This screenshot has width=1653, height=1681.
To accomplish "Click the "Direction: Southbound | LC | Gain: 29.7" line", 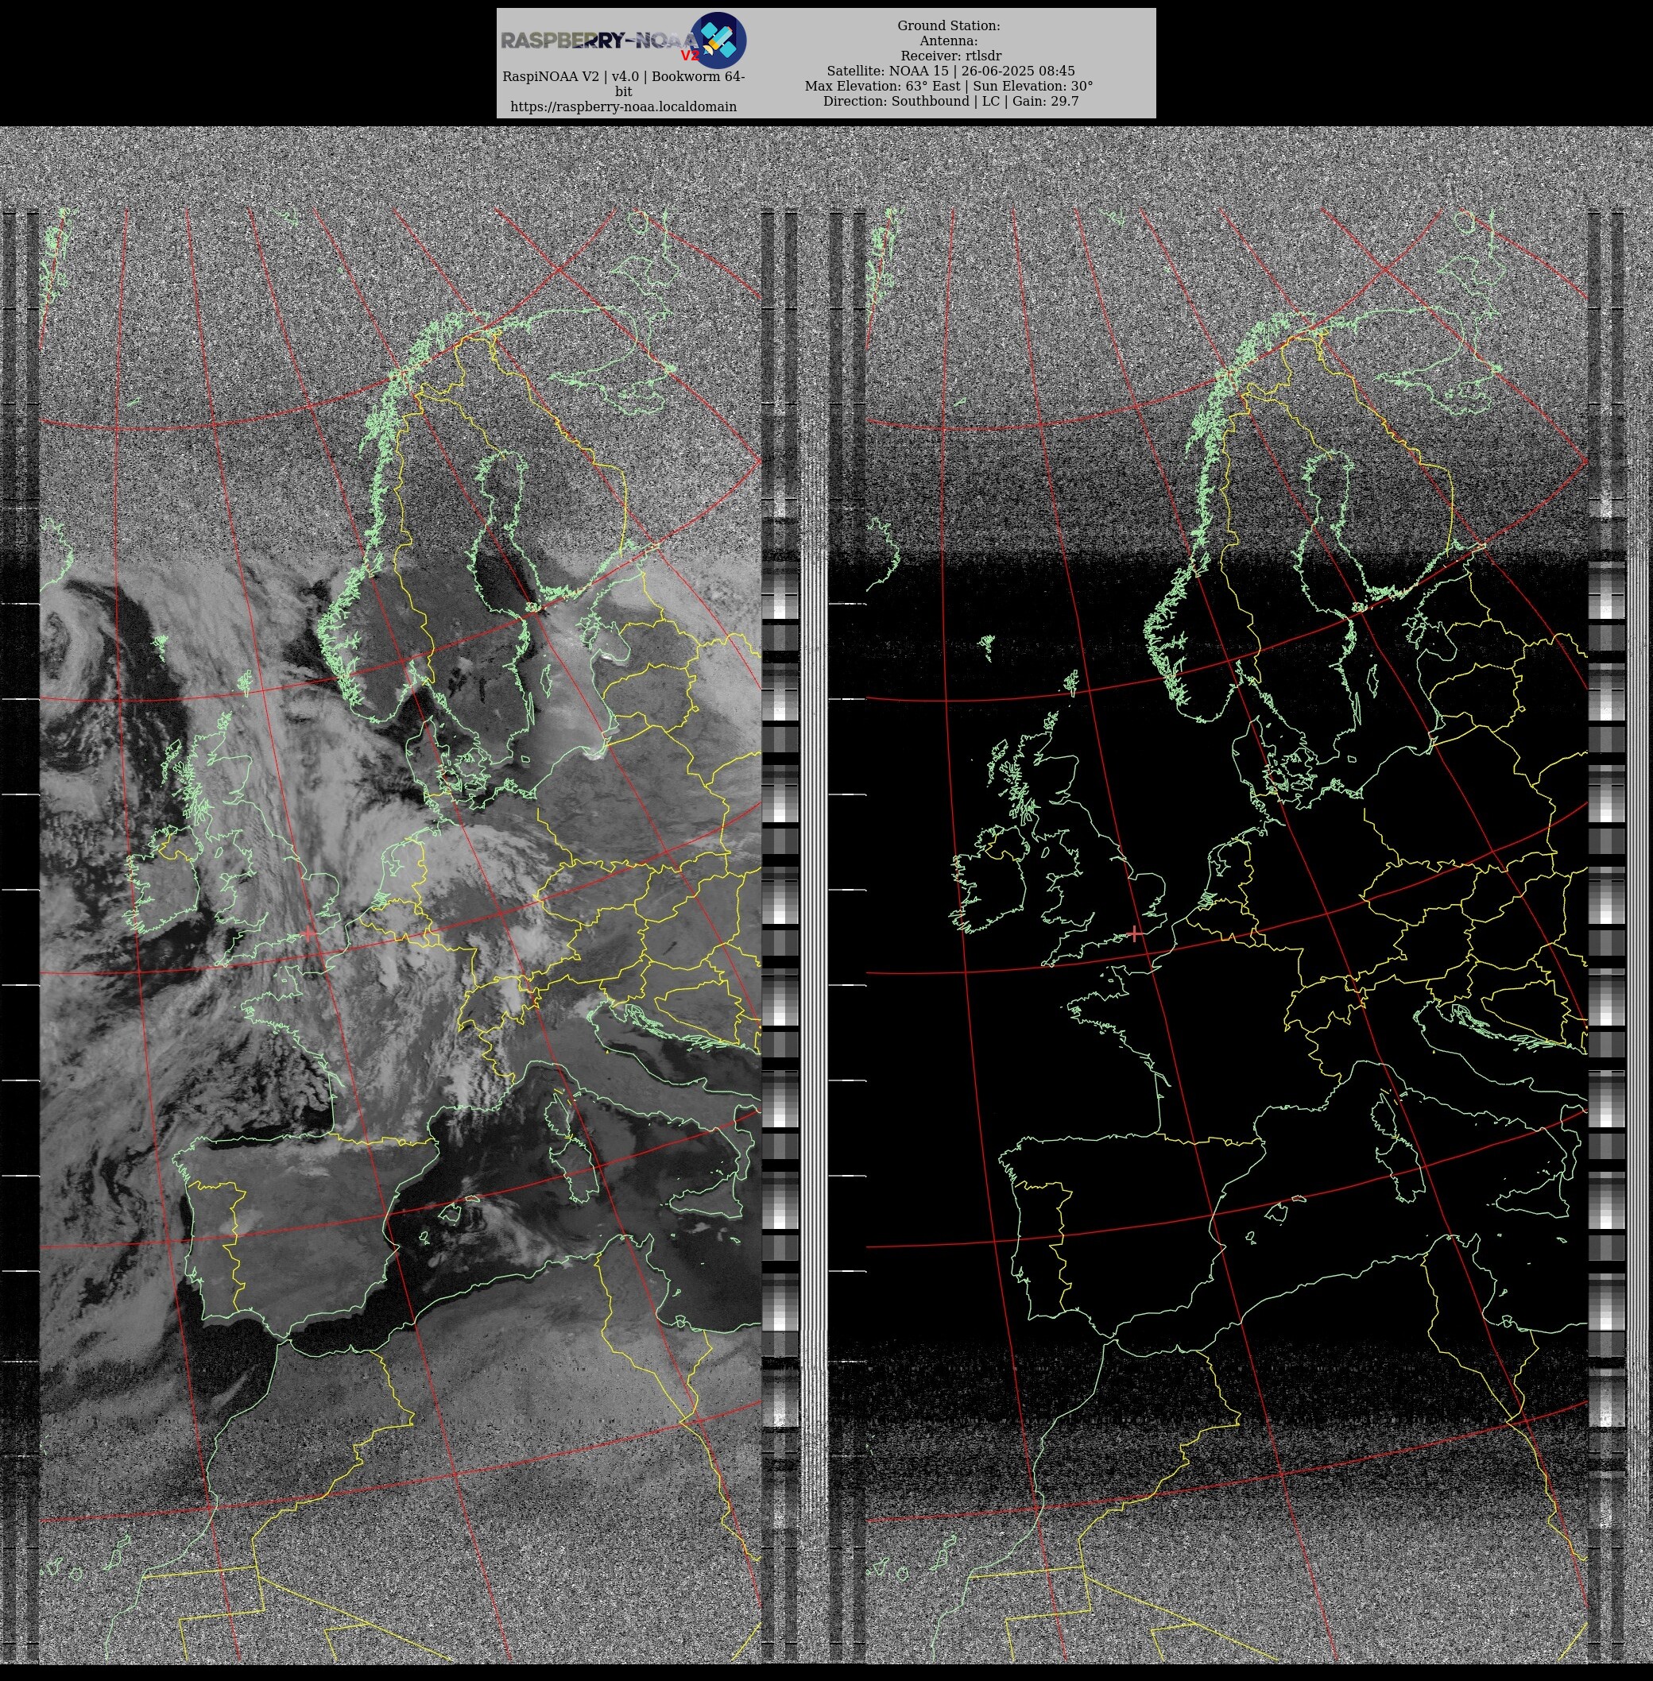I will click(x=950, y=101).
